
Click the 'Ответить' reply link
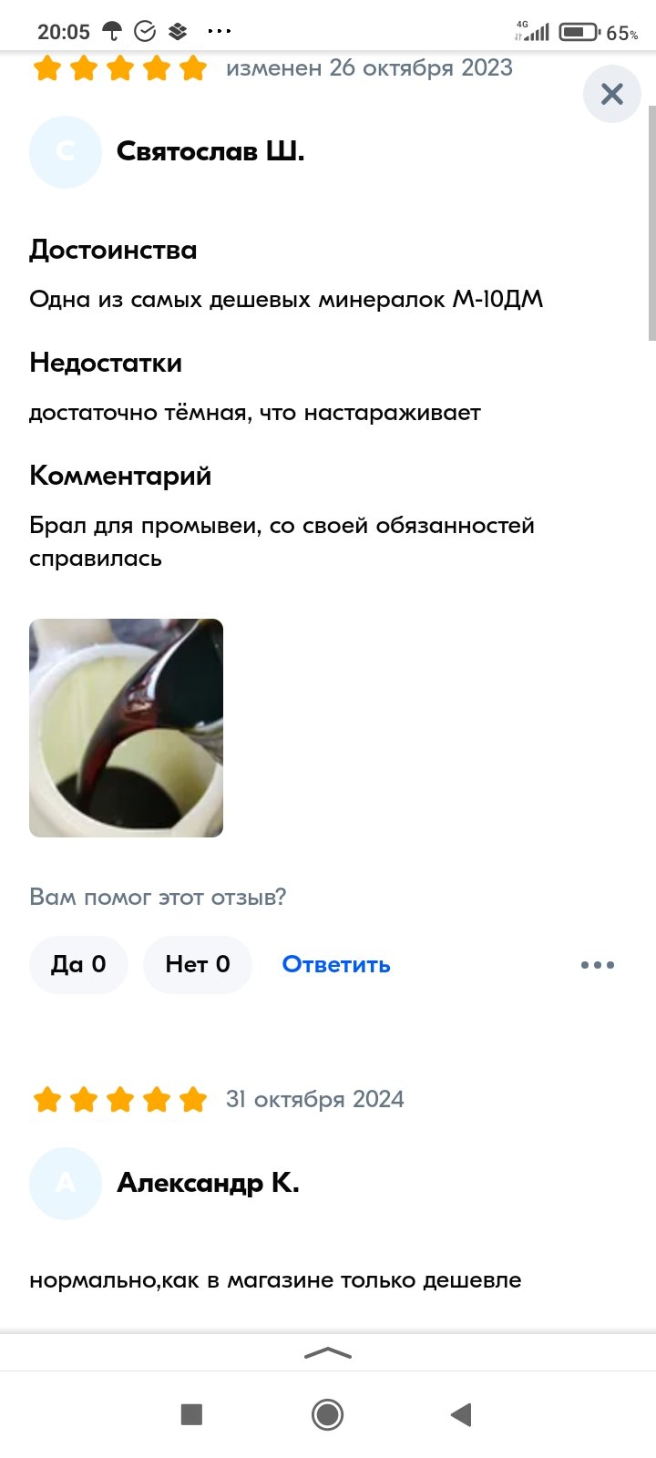[x=336, y=964]
